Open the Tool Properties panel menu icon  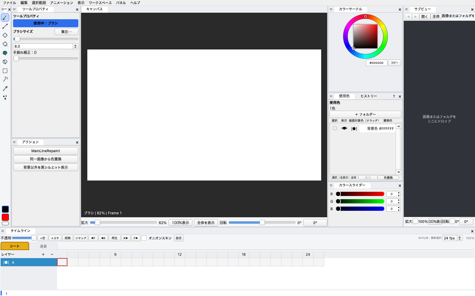point(14,9)
